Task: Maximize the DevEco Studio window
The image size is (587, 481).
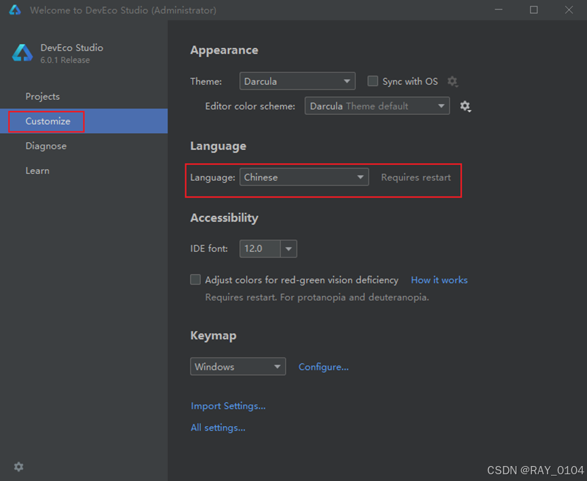Action: (533, 10)
